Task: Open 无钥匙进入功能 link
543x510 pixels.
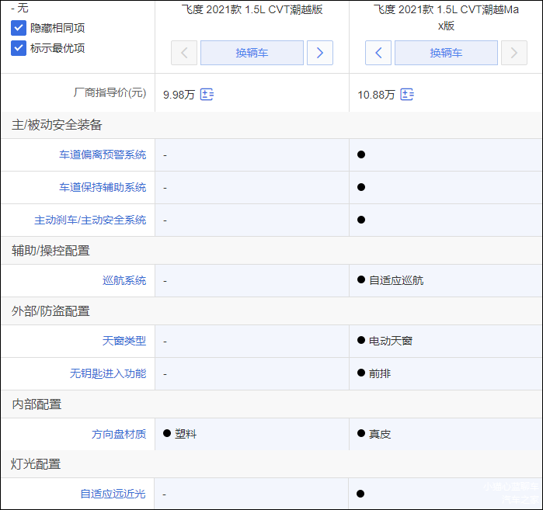Action: tap(108, 373)
